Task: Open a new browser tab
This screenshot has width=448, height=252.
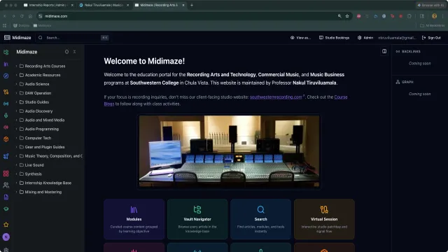Action: (192, 5)
